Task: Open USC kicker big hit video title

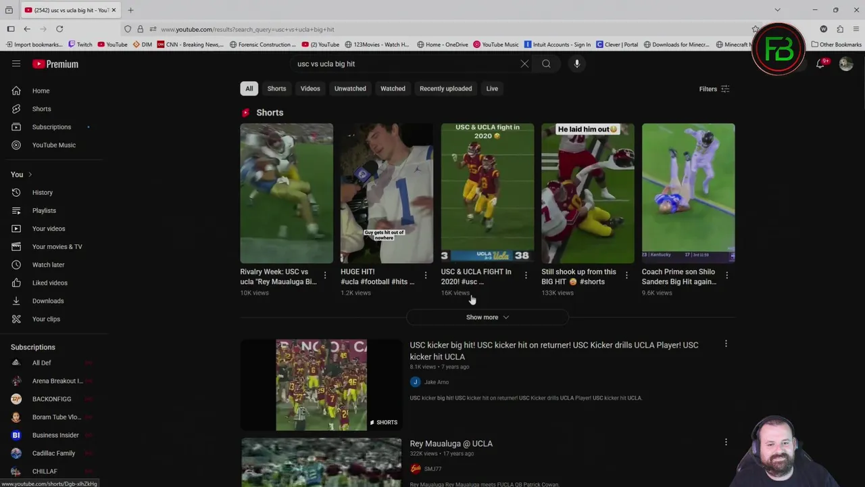Action: pyautogui.click(x=554, y=350)
